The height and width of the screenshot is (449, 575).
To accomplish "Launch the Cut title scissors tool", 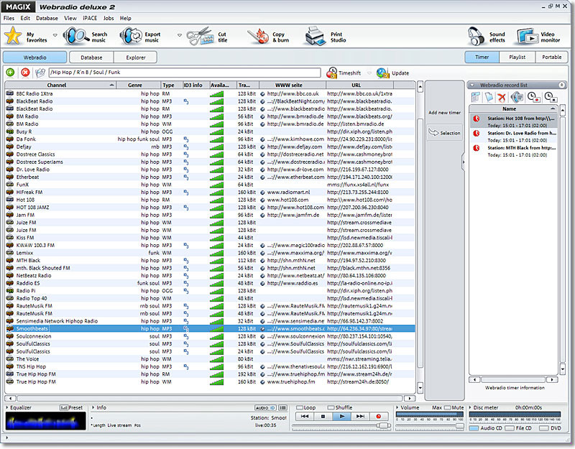I will (x=201, y=37).
